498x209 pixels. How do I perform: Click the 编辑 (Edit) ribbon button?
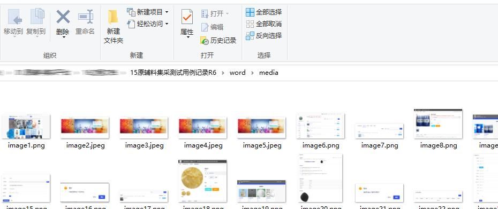[213, 27]
